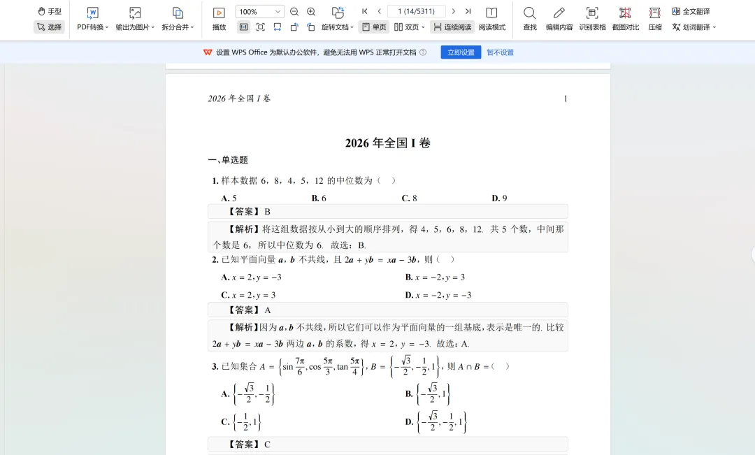Click option A. 5 under question 1
Screen dimensions: 755x455
[229, 198]
